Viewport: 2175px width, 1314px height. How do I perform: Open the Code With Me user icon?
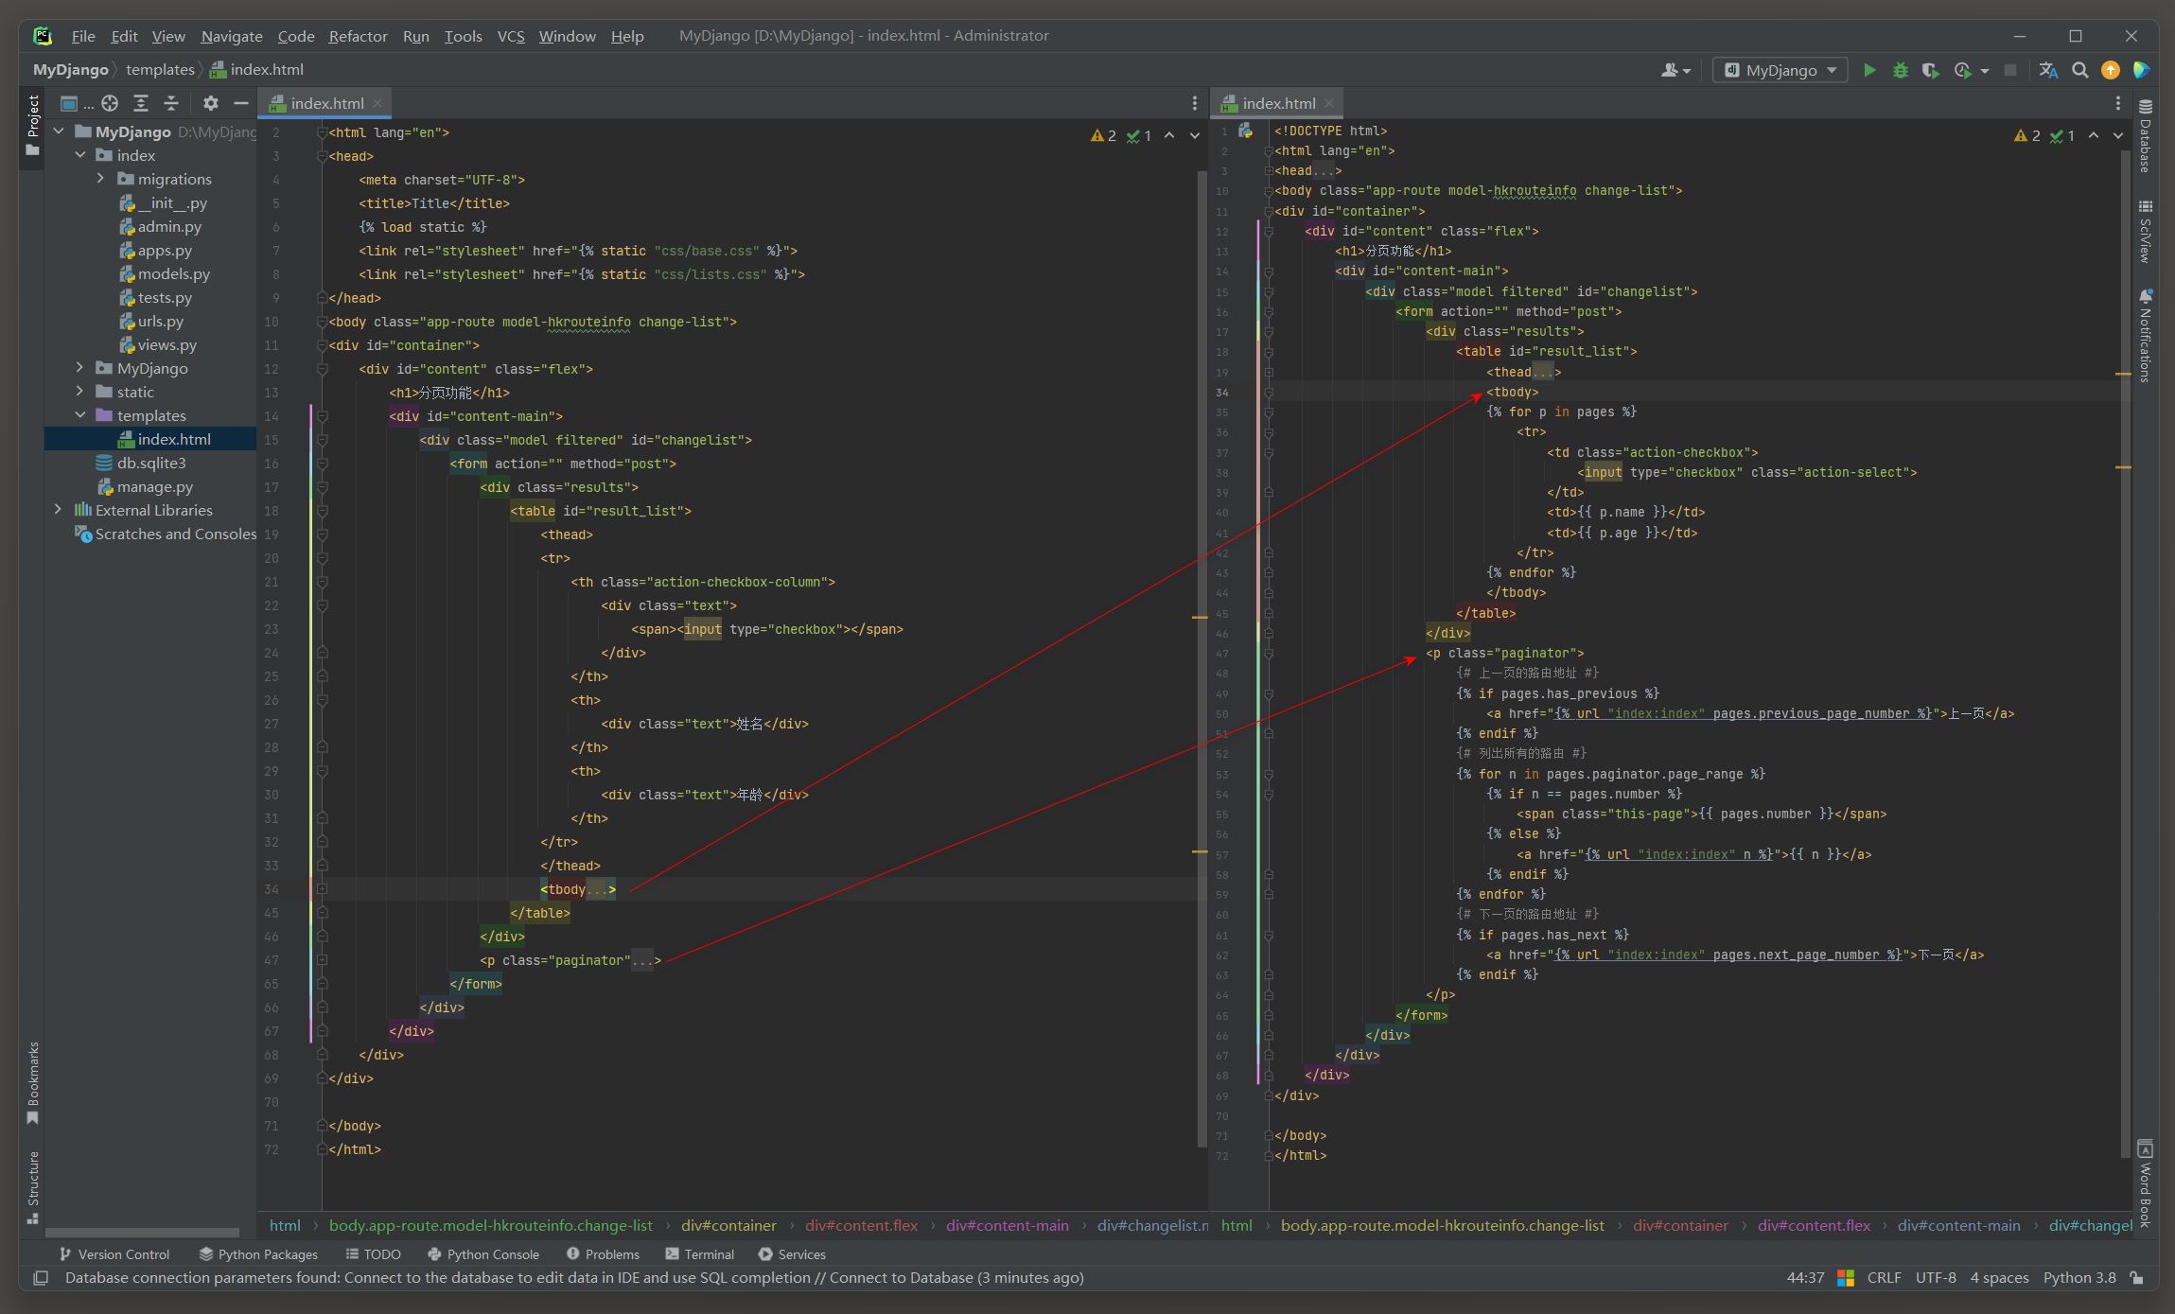[x=1675, y=70]
